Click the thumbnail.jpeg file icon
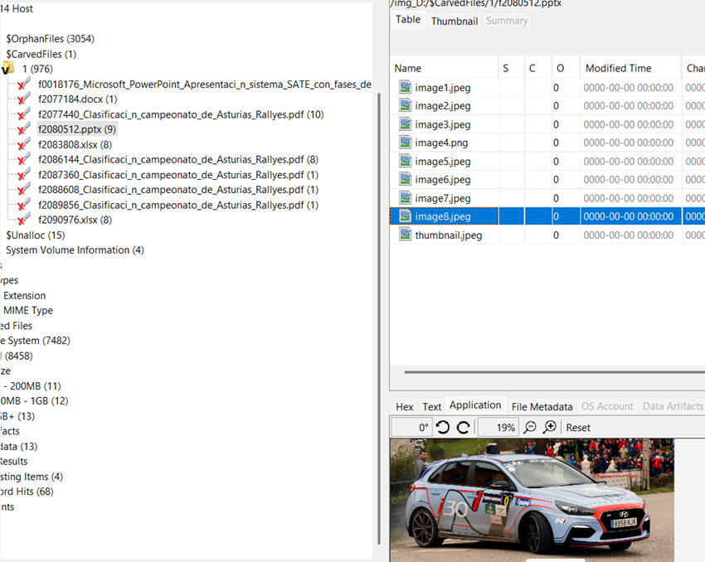Image resolution: width=705 pixels, height=562 pixels. click(405, 235)
